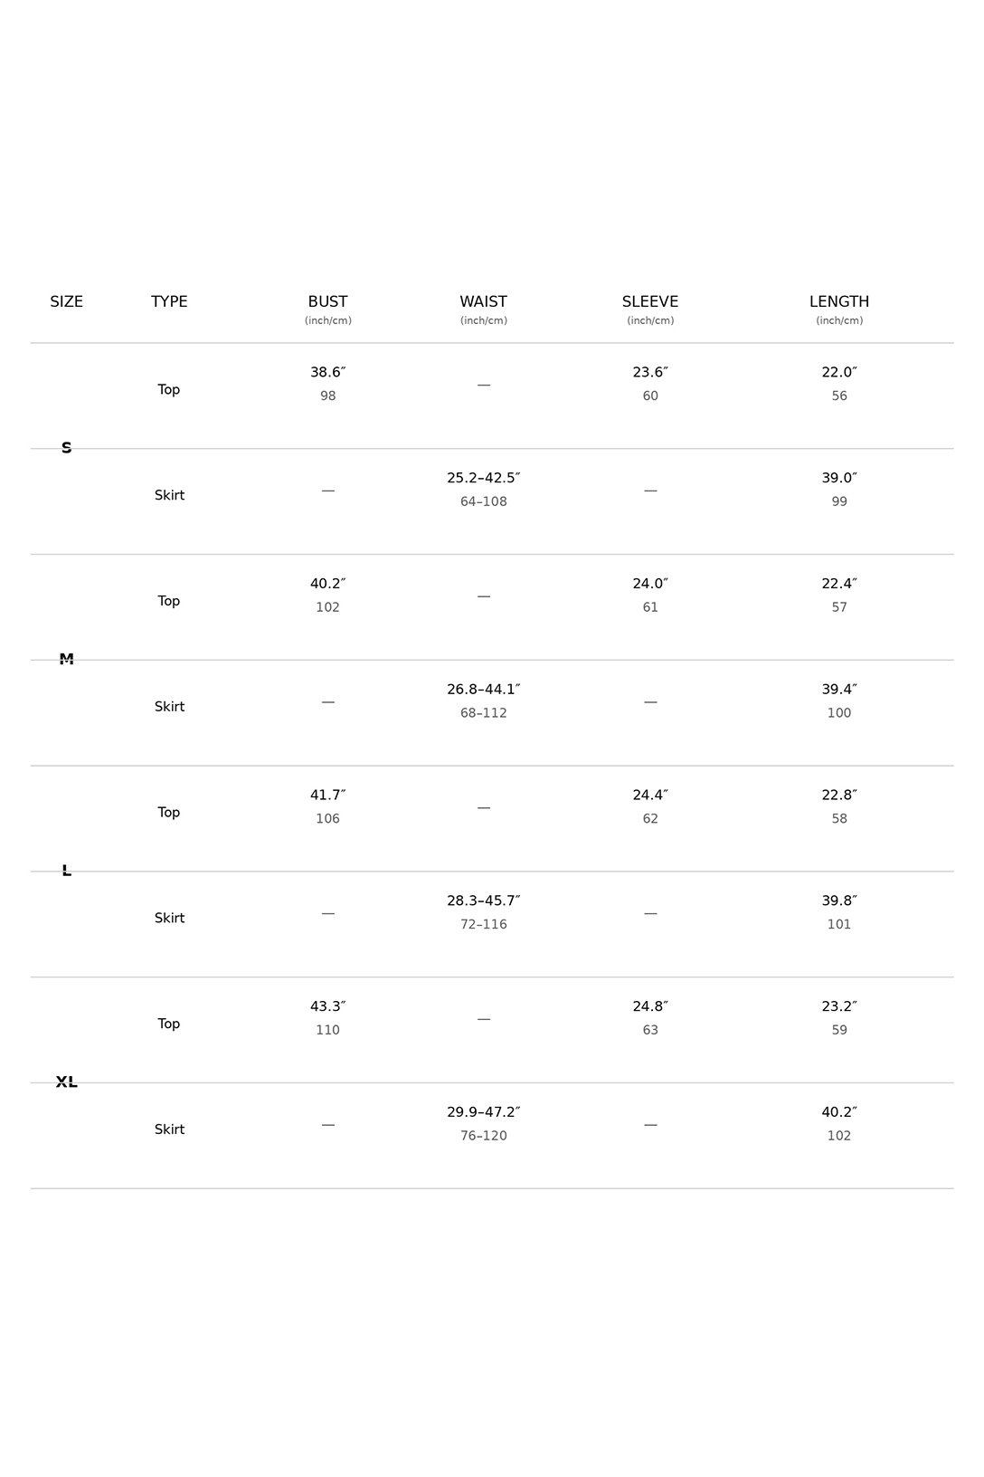Click the SIZE column header
The image size is (984, 1477).
click(x=66, y=301)
